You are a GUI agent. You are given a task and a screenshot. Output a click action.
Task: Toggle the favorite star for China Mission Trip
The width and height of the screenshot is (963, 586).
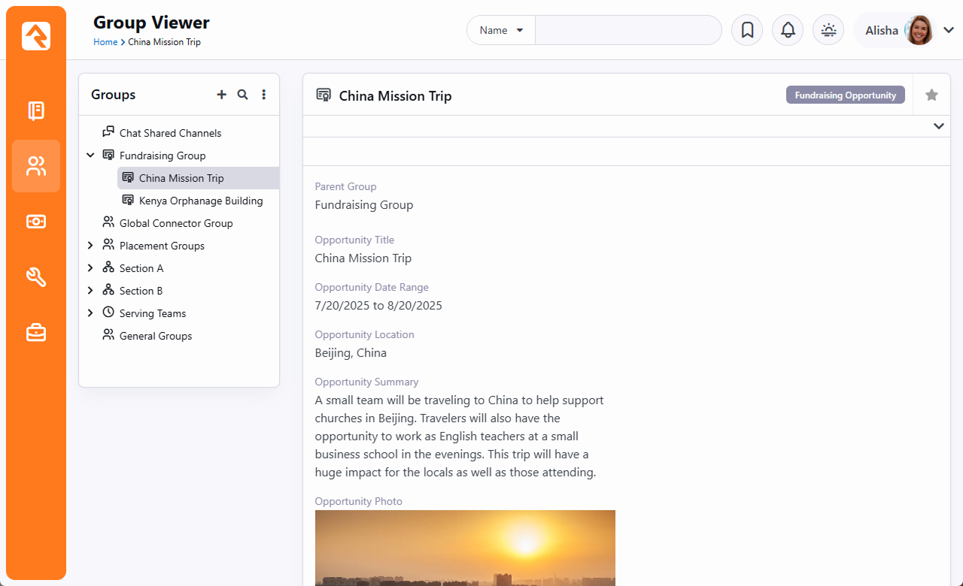pos(931,95)
